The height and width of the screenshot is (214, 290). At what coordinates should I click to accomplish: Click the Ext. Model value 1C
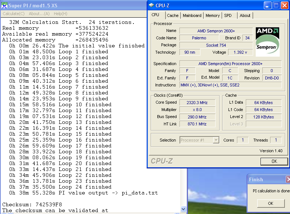(230, 78)
